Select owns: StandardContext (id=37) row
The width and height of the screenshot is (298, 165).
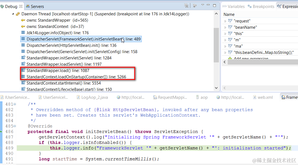coord(55,26)
